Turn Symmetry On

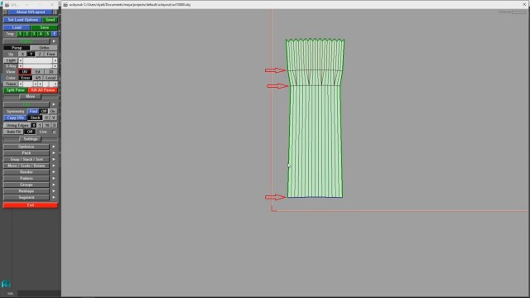[53, 111]
